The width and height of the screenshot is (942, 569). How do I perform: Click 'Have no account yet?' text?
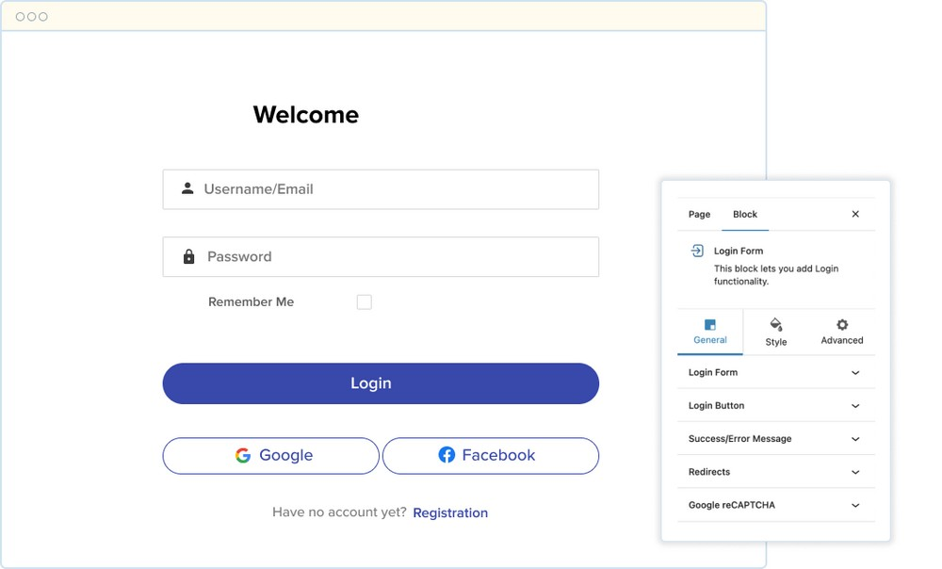(x=339, y=512)
